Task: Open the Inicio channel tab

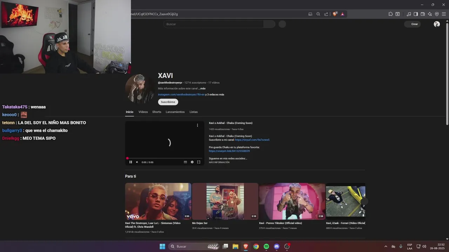Action: coord(129,112)
